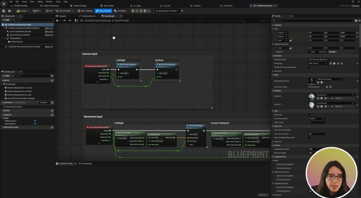Select EnhancedInputAction IA_Jump event
The height and width of the screenshot is (198, 361).
(x=20, y=88)
